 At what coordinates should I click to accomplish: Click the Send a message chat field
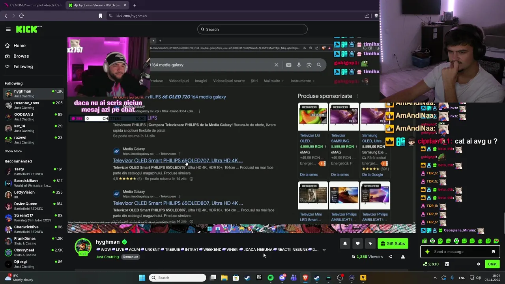coord(460,252)
